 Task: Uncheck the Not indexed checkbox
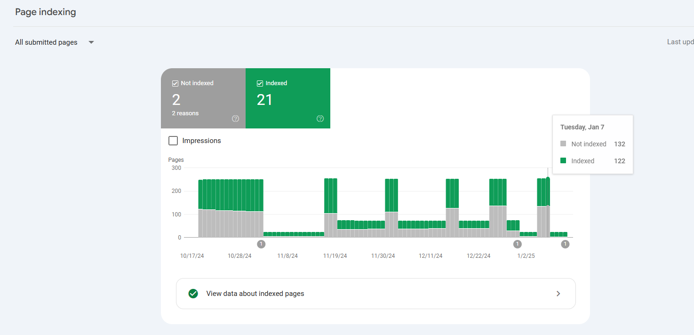point(175,83)
